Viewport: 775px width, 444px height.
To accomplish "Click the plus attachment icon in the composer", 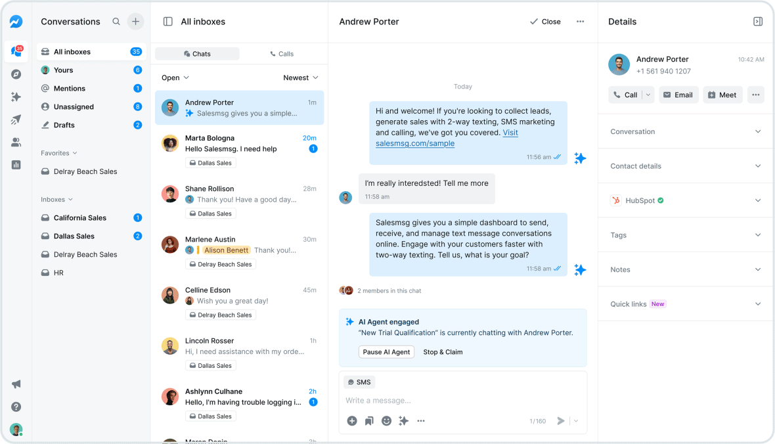I will tap(352, 420).
